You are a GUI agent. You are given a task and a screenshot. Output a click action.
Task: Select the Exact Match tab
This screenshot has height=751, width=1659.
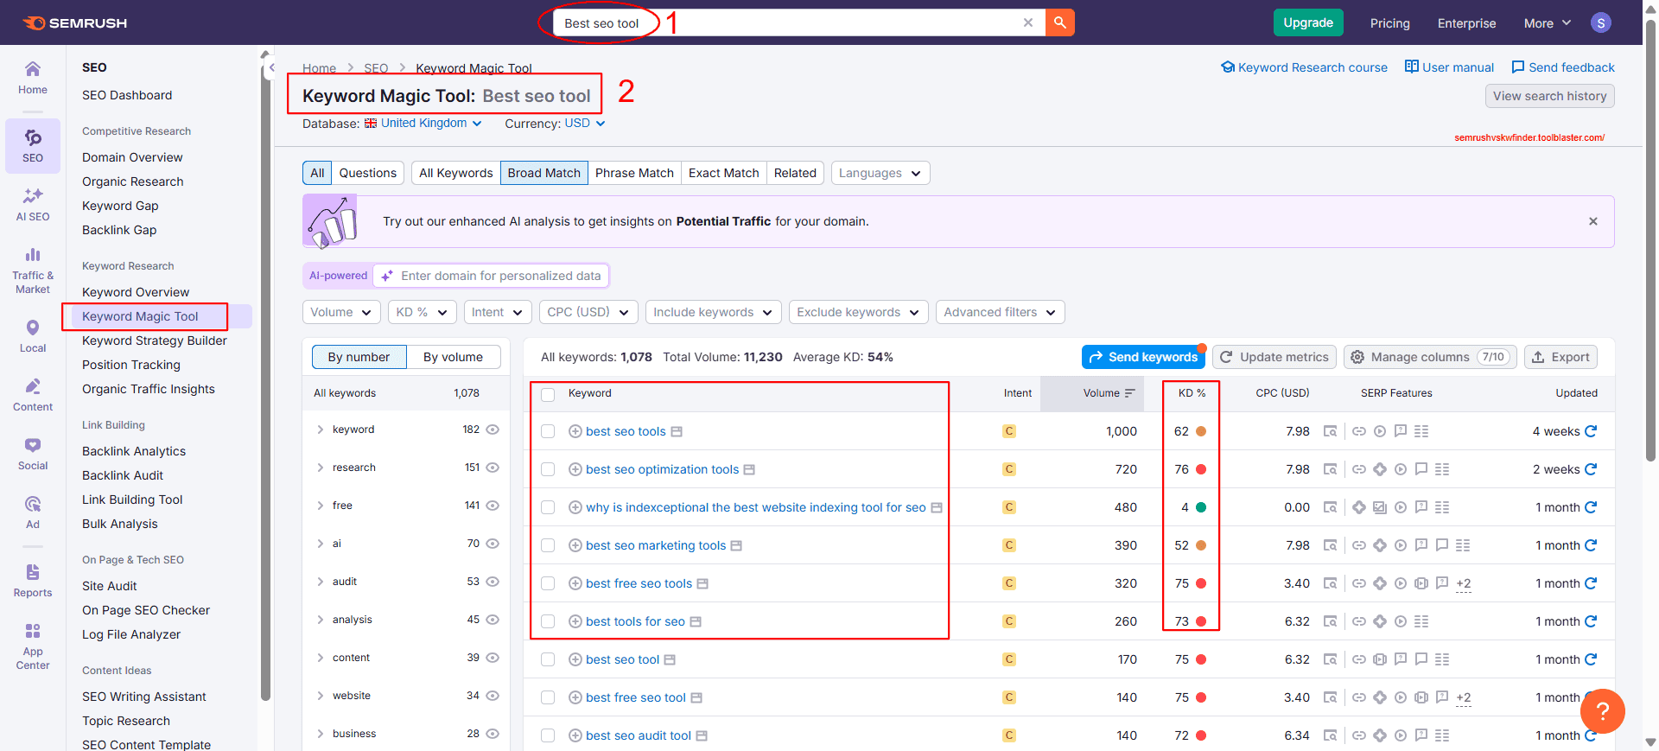(723, 173)
